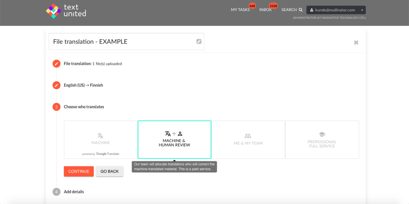Close the project wizard with the X
The image size is (409, 204).
(x=356, y=42)
